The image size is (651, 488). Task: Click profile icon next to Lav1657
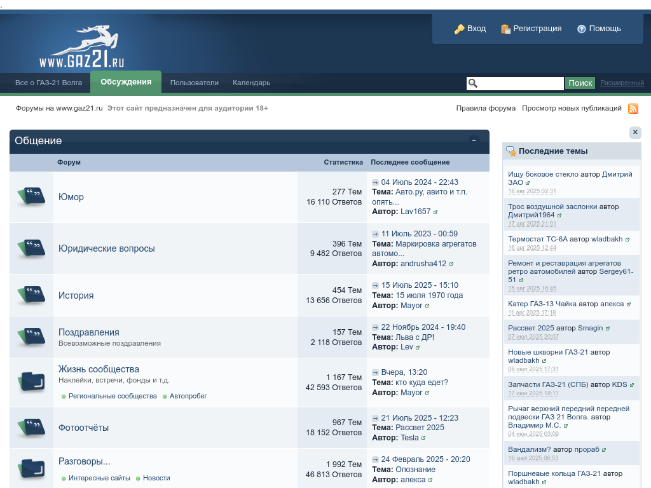(x=435, y=212)
